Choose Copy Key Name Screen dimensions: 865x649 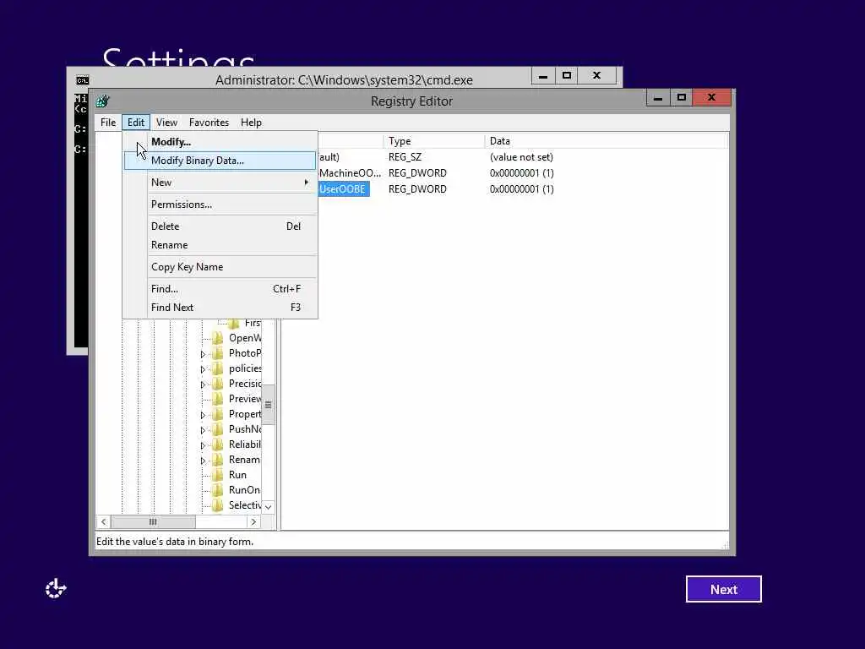220,267
